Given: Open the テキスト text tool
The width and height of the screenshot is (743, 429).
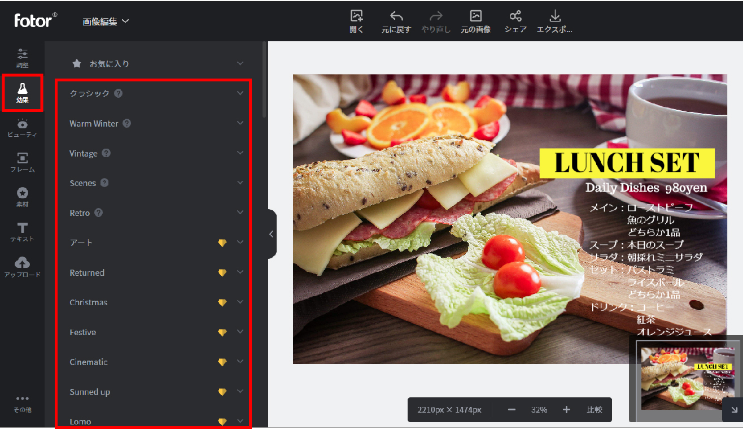Looking at the screenshot, I should pos(22,232).
